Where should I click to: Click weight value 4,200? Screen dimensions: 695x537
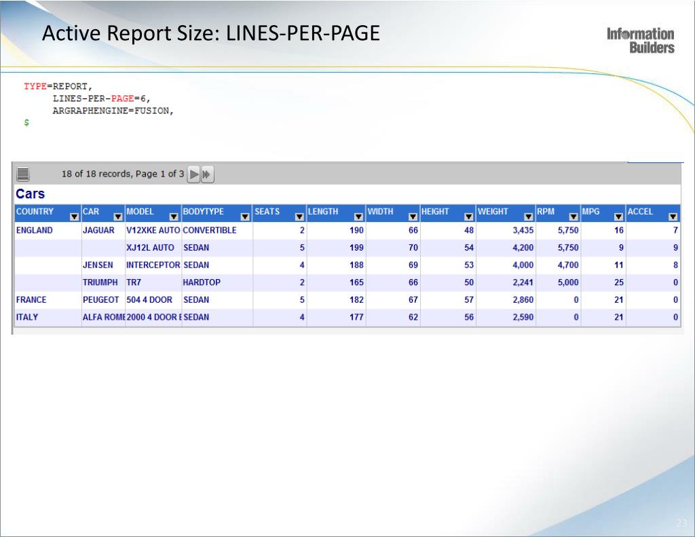click(523, 247)
